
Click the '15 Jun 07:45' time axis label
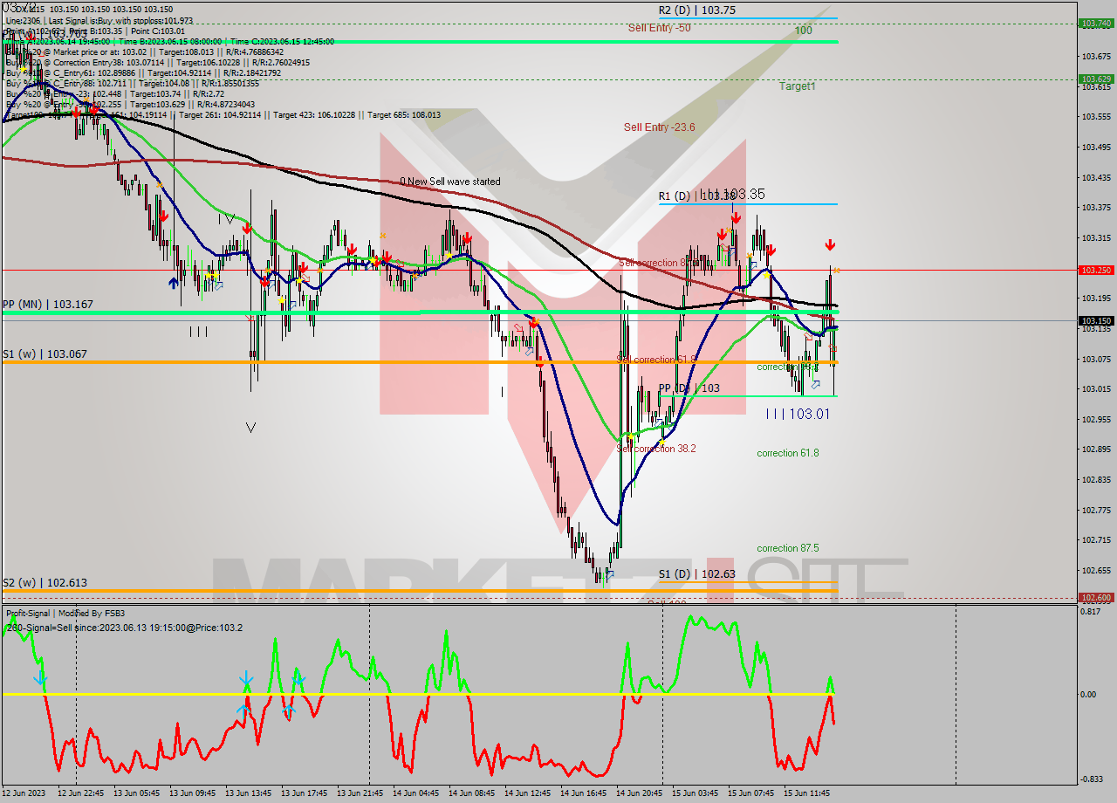coord(751,793)
